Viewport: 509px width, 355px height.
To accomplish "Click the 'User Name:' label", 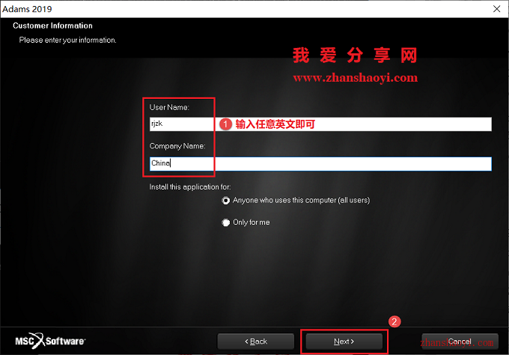I will pos(169,108).
